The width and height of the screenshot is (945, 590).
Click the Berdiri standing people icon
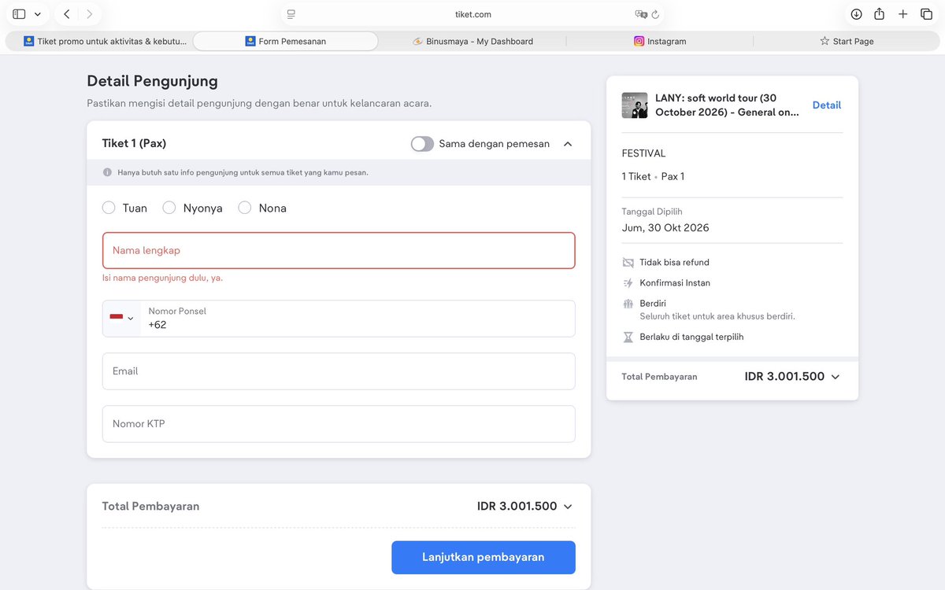click(628, 303)
